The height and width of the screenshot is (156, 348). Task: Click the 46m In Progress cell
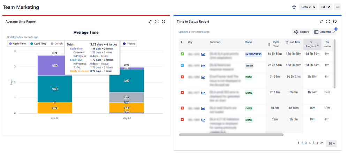tap(312, 108)
